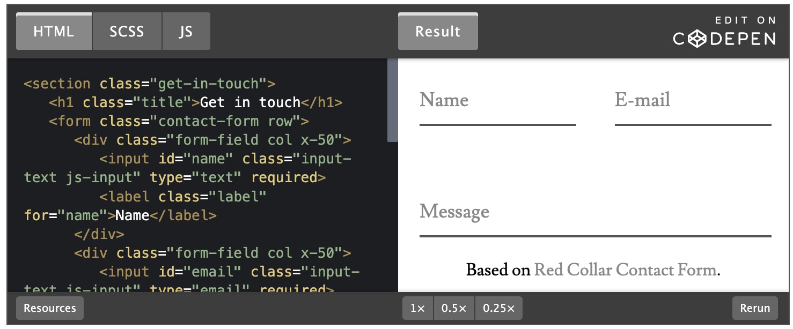
Task: Select the Result tab
Action: point(438,32)
